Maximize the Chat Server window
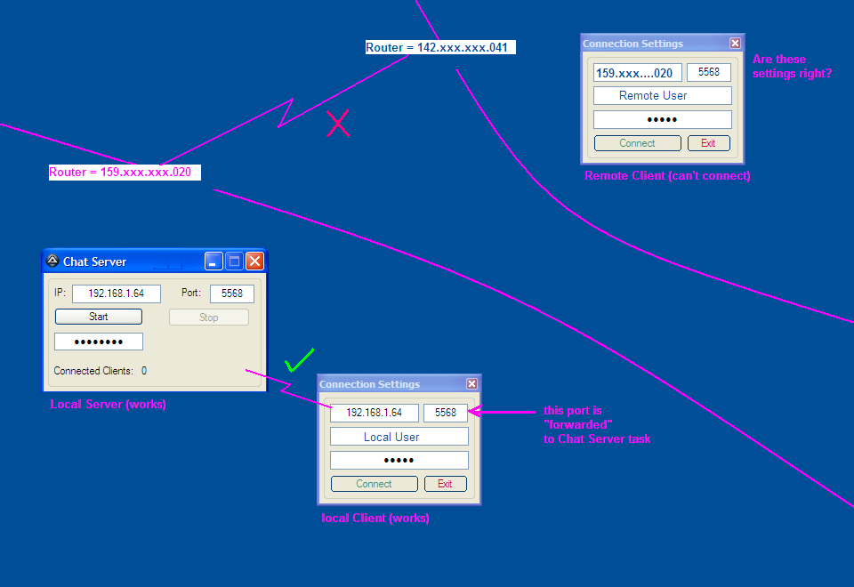This screenshot has width=854, height=587. 234,261
